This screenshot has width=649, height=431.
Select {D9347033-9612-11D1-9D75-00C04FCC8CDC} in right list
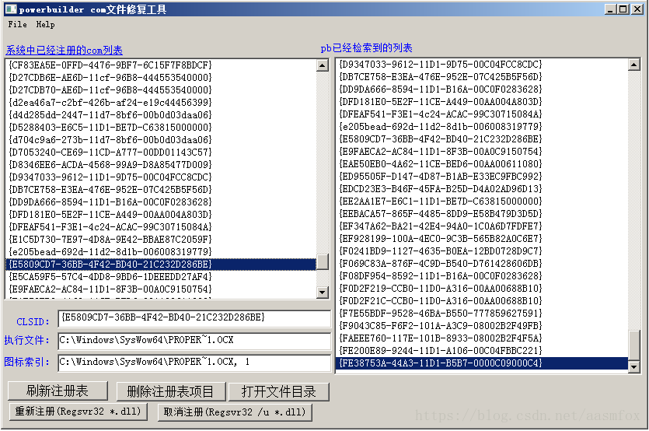click(482, 65)
